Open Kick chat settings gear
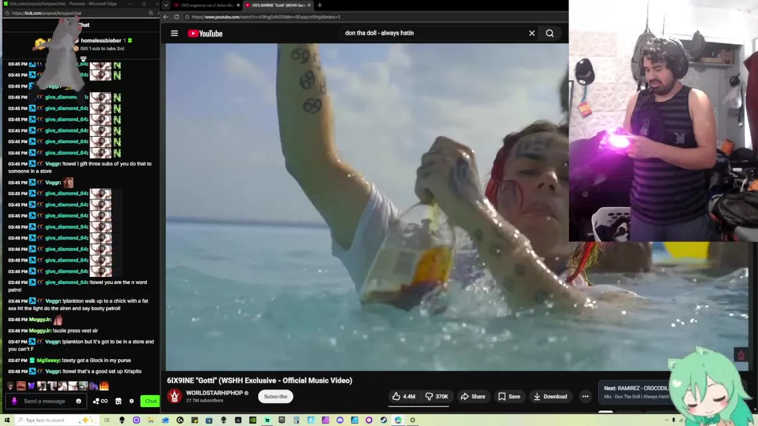Screen dimensions: 758x426 pos(131,401)
